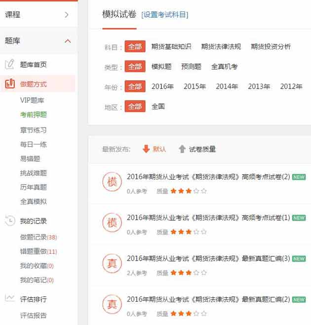Click the 设置考试科目 link
The image size is (311, 325).
coord(164,14)
